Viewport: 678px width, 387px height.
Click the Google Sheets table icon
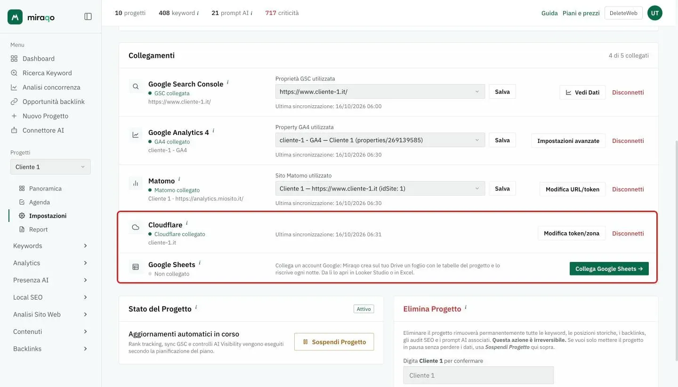click(136, 267)
